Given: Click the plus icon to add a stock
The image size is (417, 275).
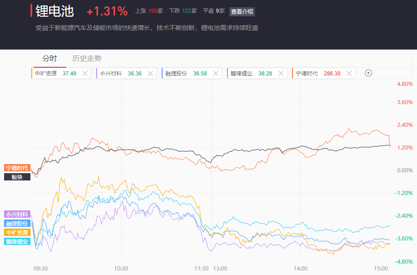Looking at the screenshot, I should [x=368, y=73].
